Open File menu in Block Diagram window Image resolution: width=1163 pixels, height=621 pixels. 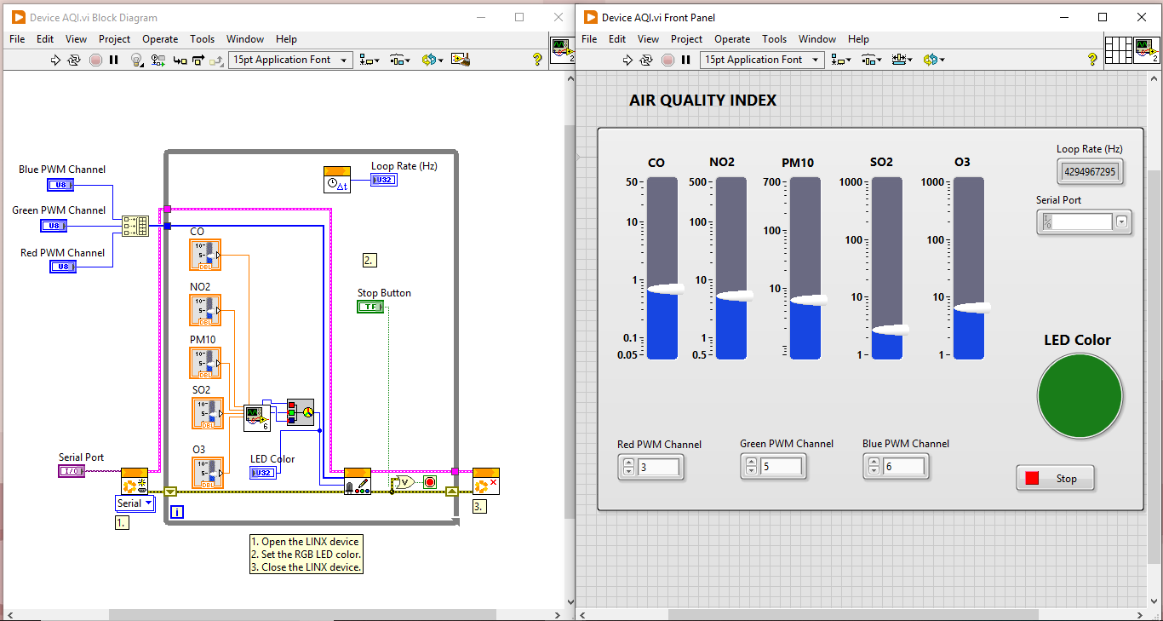click(17, 39)
